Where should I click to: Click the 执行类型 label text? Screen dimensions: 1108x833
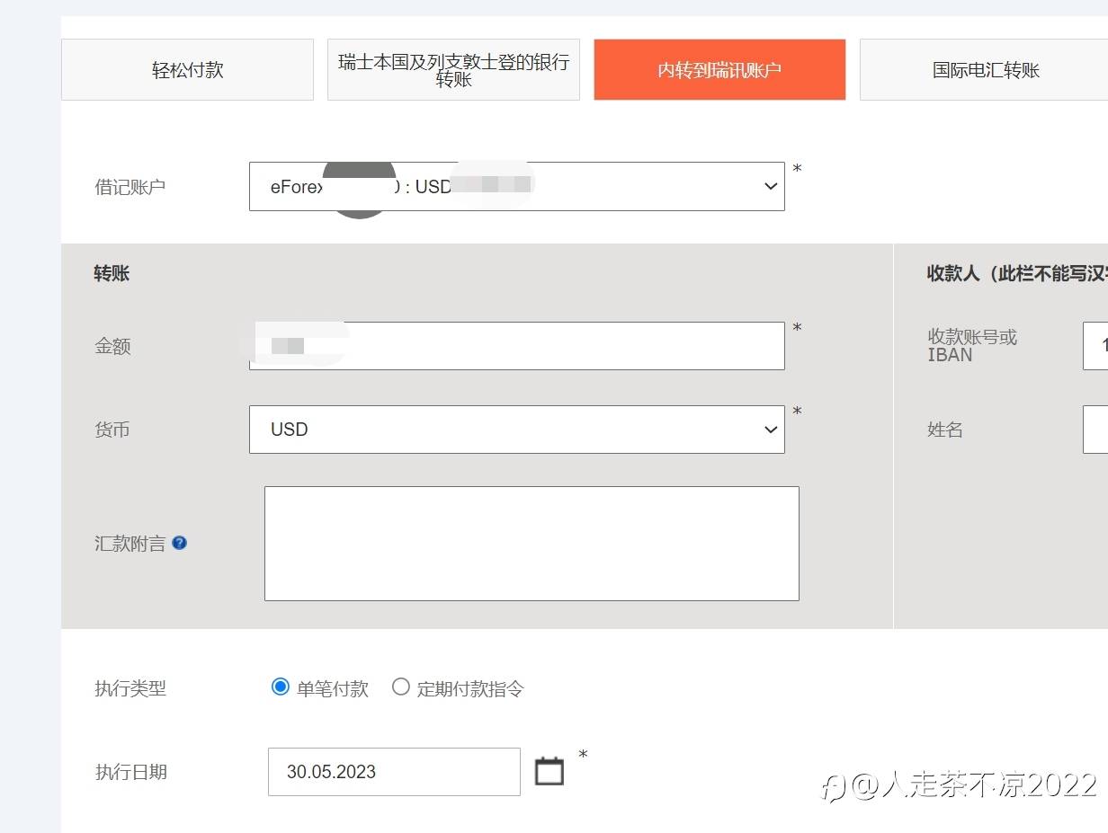click(130, 689)
